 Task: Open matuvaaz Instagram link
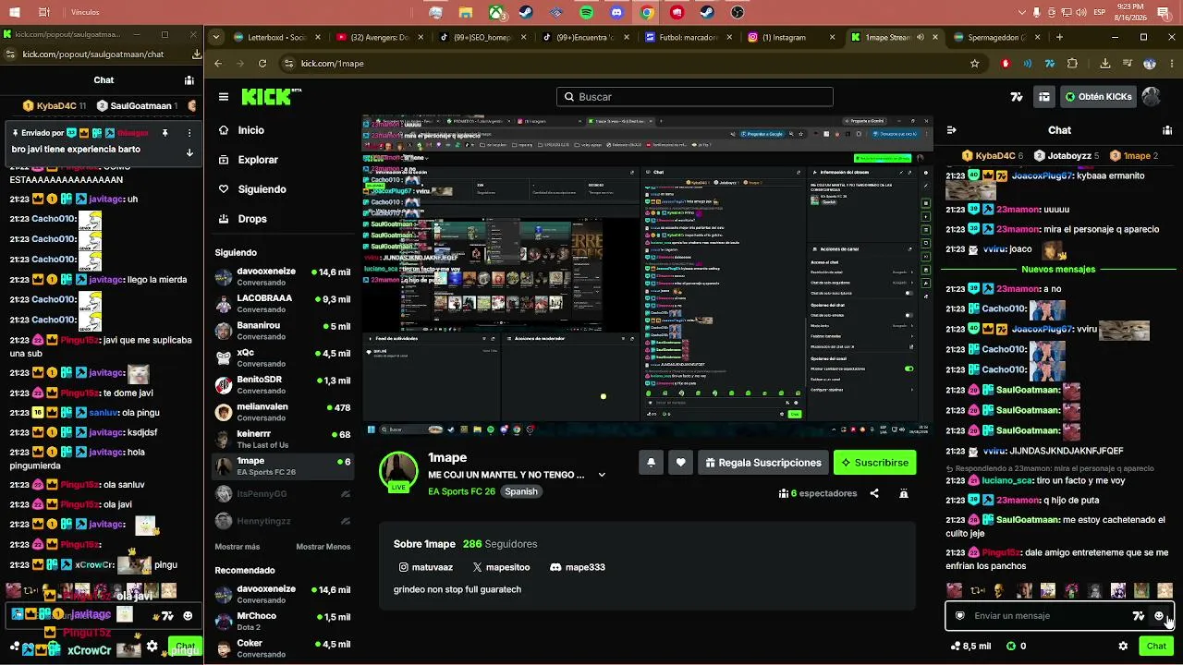pyautogui.click(x=425, y=567)
